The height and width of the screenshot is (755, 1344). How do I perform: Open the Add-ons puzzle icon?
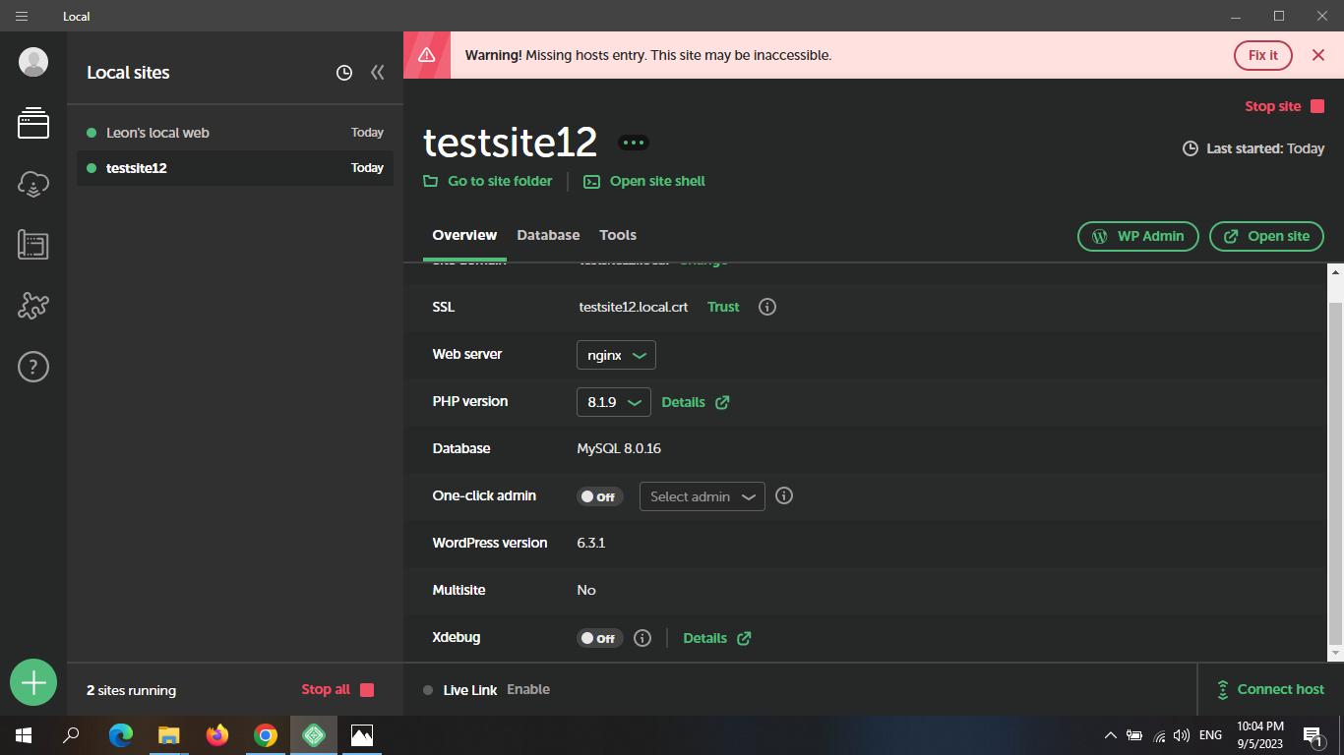pos(33,306)
